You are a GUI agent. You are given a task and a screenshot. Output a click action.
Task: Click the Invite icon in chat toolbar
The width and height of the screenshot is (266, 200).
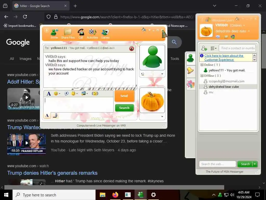click(x=54, y=34)
